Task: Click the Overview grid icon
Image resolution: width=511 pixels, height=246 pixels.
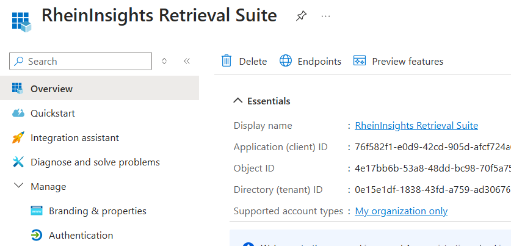Action: click(x=18, y=89)
